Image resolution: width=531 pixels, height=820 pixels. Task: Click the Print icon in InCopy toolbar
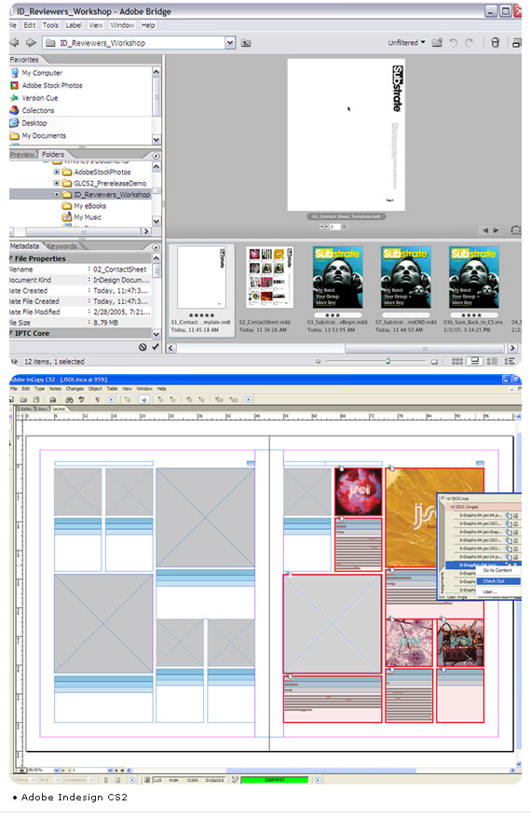[x=53, y=399]
